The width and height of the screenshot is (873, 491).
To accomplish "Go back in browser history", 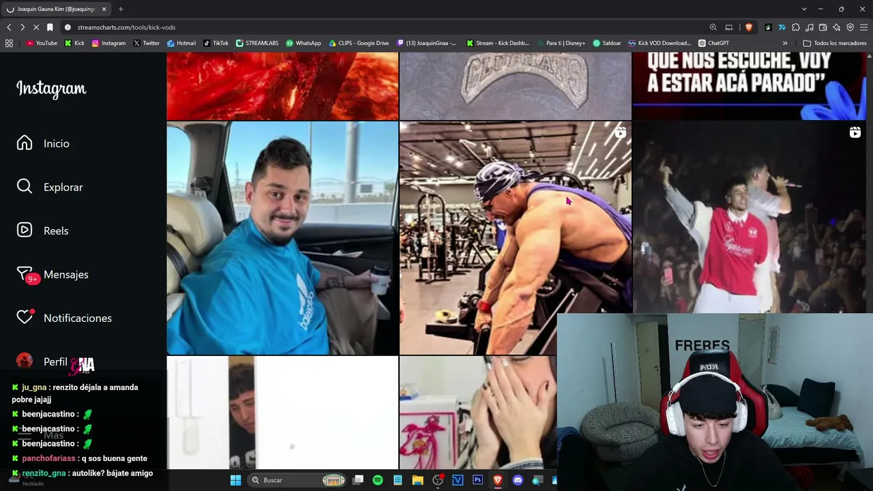I will 9,27.
